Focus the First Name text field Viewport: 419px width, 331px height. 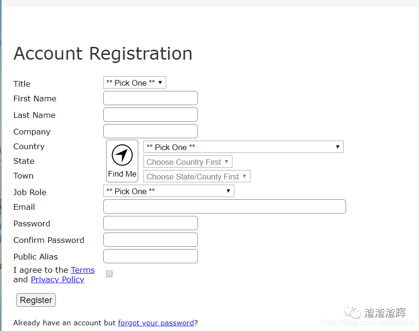click(x=151, y=98)
